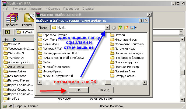186x109 pixels.
Task: Select the Ротару София folder
Action: click(122, 76)
